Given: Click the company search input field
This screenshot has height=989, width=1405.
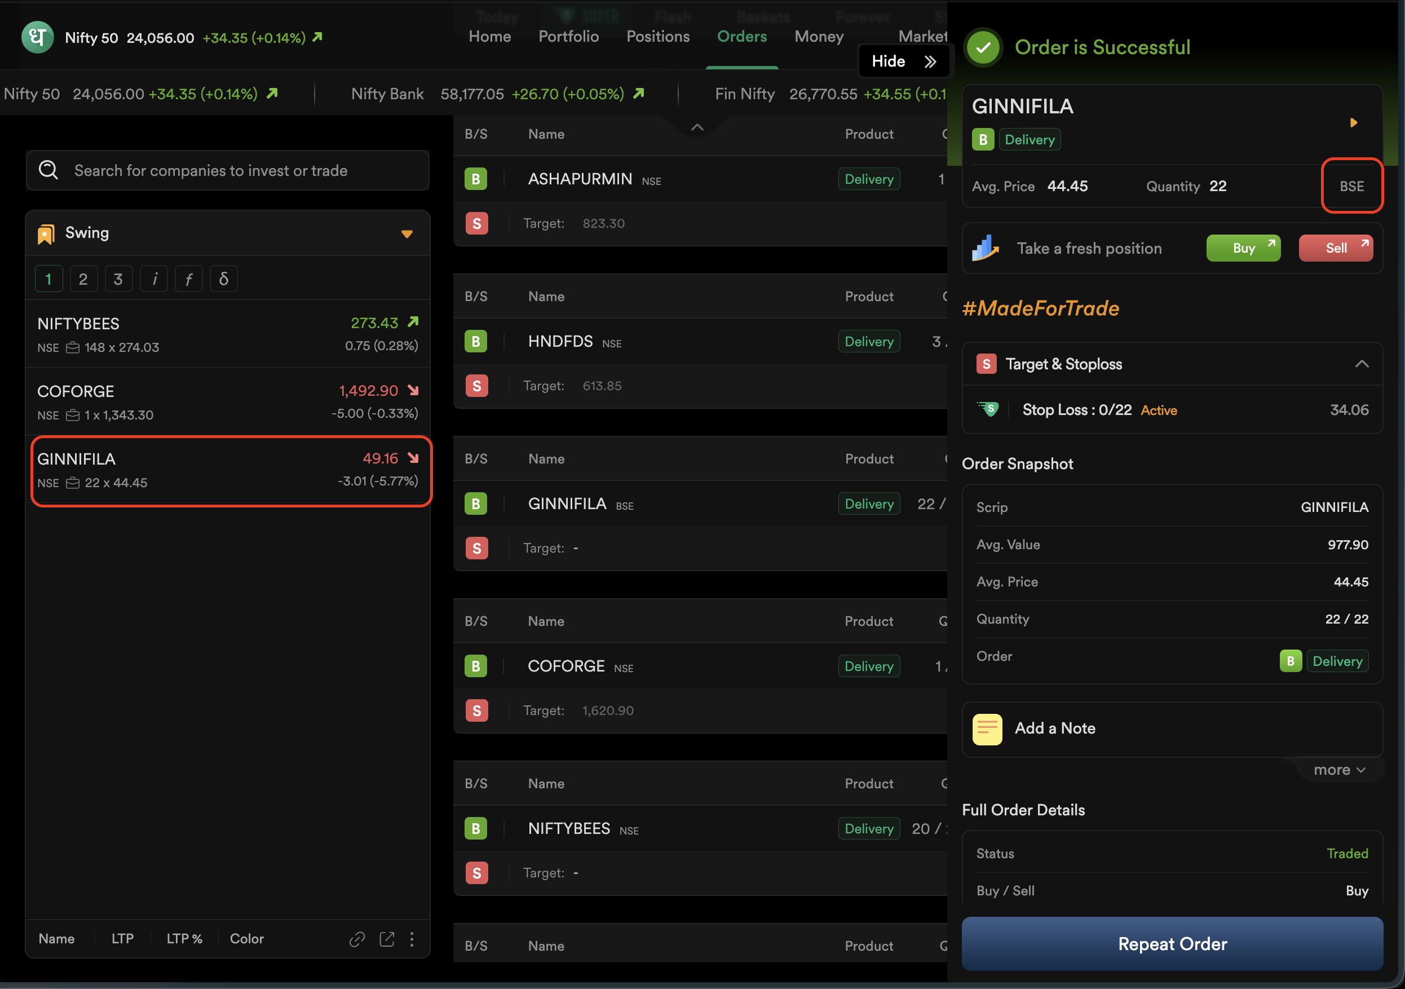Looking at the screenshot, I should tap(228, 170).
